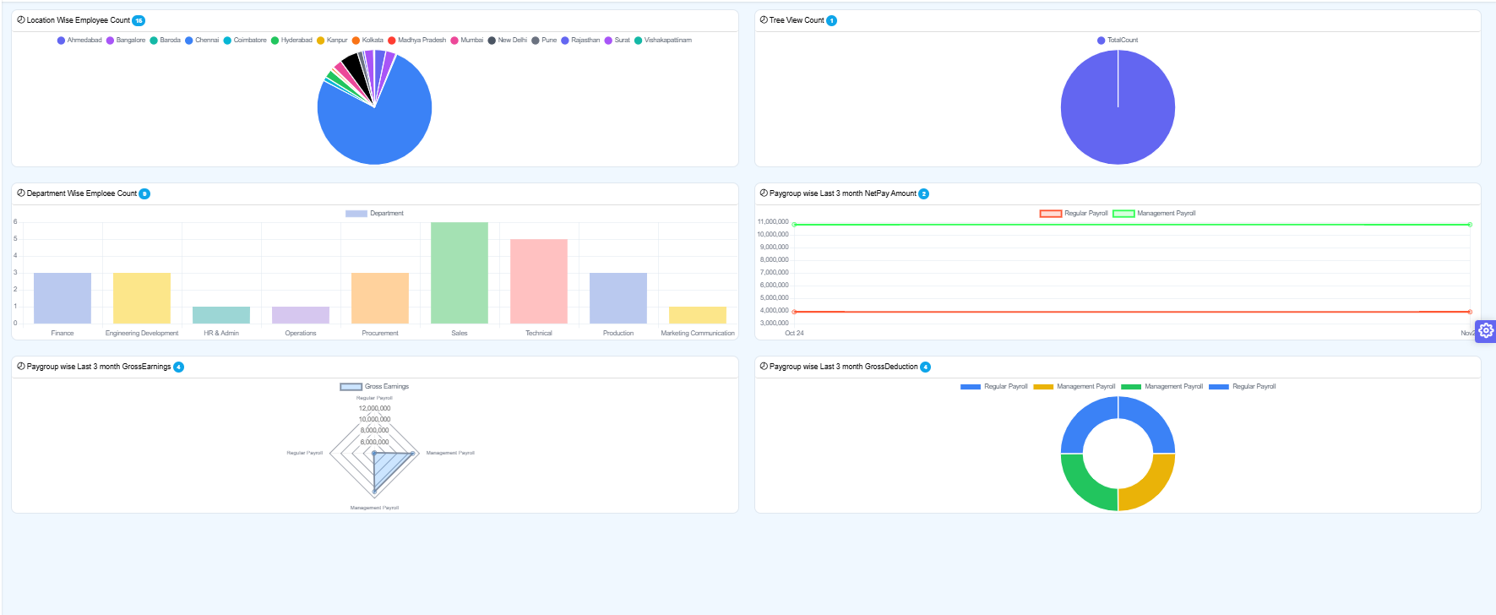Hide the Mumbai series in the location legend
This screenshot has width=1496, height=615.
pos(466,41)
